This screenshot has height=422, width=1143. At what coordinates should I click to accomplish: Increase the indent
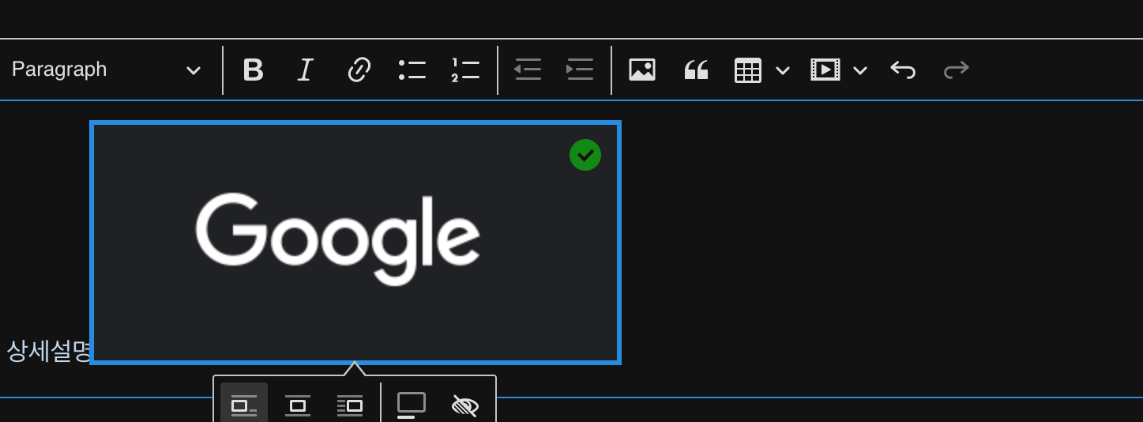tap(580, 70)
